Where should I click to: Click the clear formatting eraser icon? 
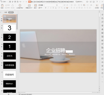64,8
